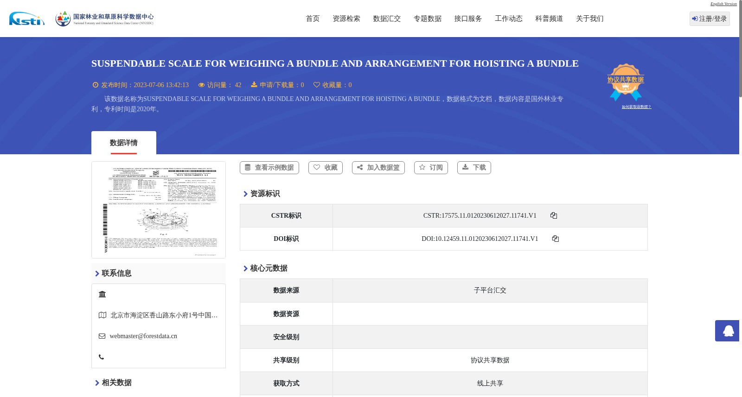The height and width of the screenshot is (397, 742).
Task: Open 接口服务 menu
Action: [x=468, y=19]
